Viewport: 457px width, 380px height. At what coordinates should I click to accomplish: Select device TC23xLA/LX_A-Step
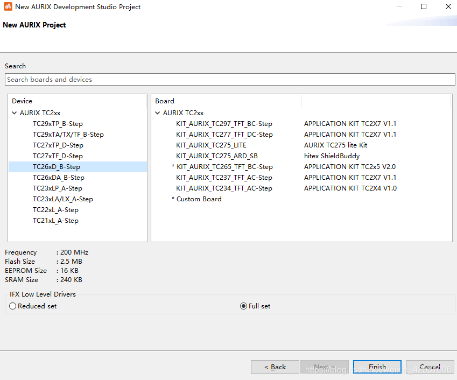click(63, 199)
